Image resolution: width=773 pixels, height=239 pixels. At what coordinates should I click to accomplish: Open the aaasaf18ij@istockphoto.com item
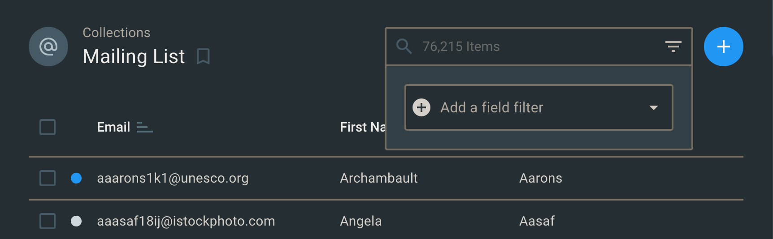pyautogui.click(x=186, y=221)
